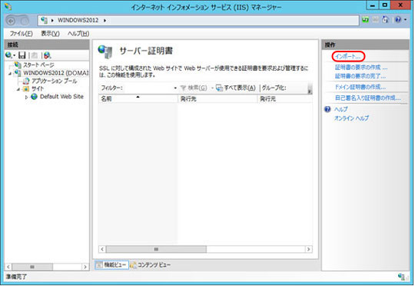Click the サイト folder icon
This screenshot has width=415, height=286.
point(26,88)
